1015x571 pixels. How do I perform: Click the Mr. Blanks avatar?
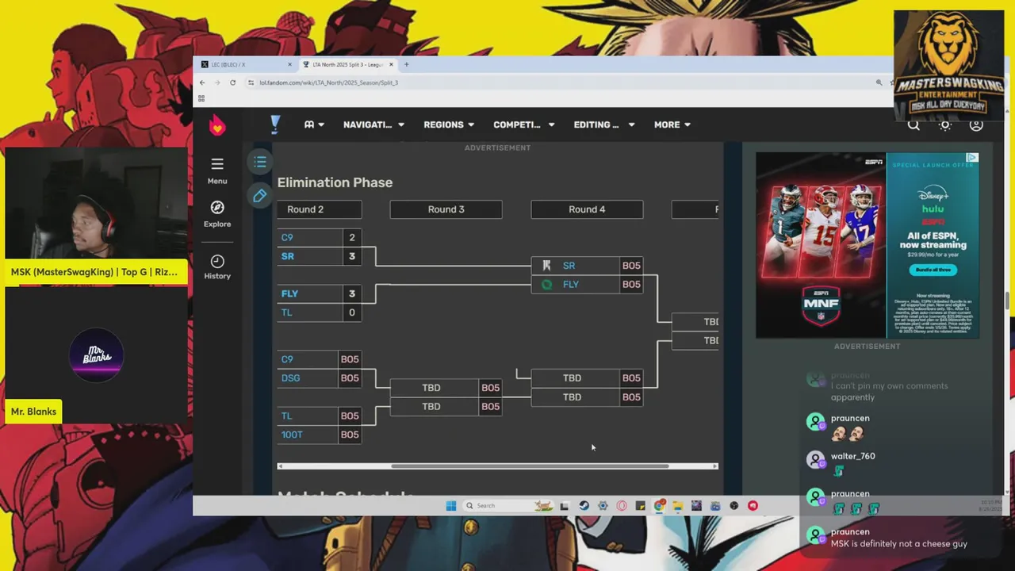click(x=96, y=355)
